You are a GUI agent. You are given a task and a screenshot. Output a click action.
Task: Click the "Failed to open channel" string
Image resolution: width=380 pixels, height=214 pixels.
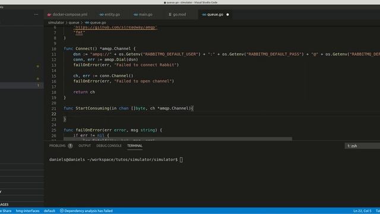(143, 81)
